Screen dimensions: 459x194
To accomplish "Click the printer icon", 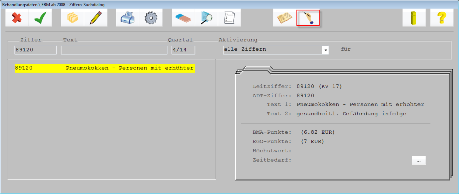I will 128,18.
